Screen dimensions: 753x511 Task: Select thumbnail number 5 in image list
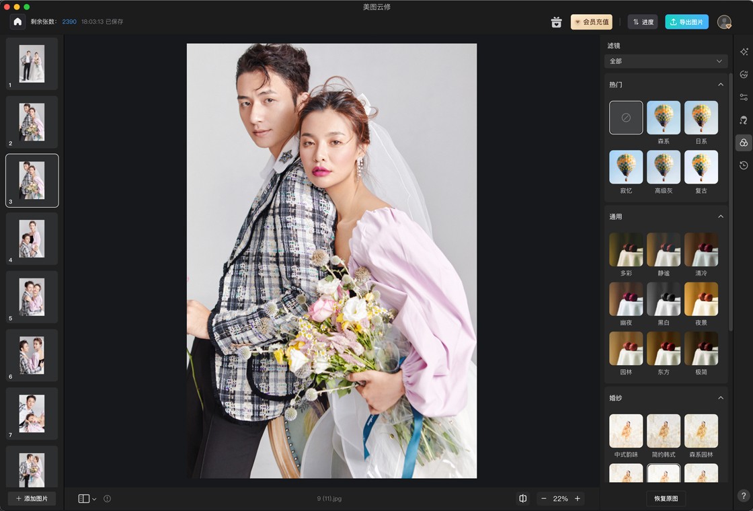tap(32, 297)
